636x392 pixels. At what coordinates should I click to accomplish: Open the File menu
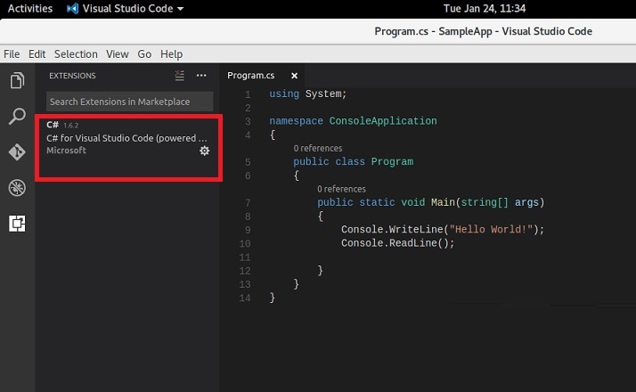[12, 54]
